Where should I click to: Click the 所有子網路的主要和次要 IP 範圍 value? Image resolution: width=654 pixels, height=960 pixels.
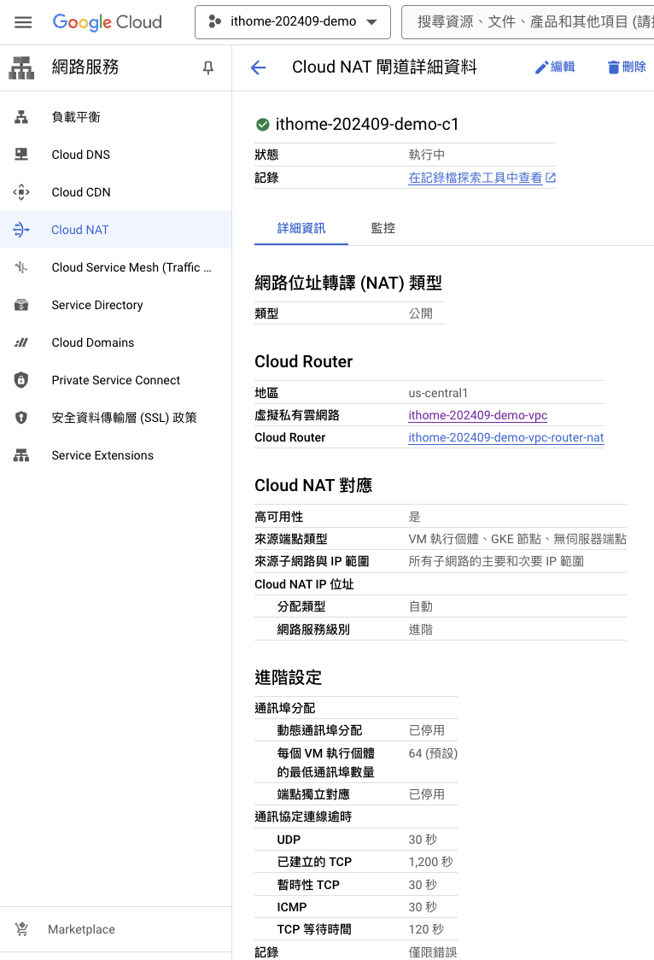point(496,561)
